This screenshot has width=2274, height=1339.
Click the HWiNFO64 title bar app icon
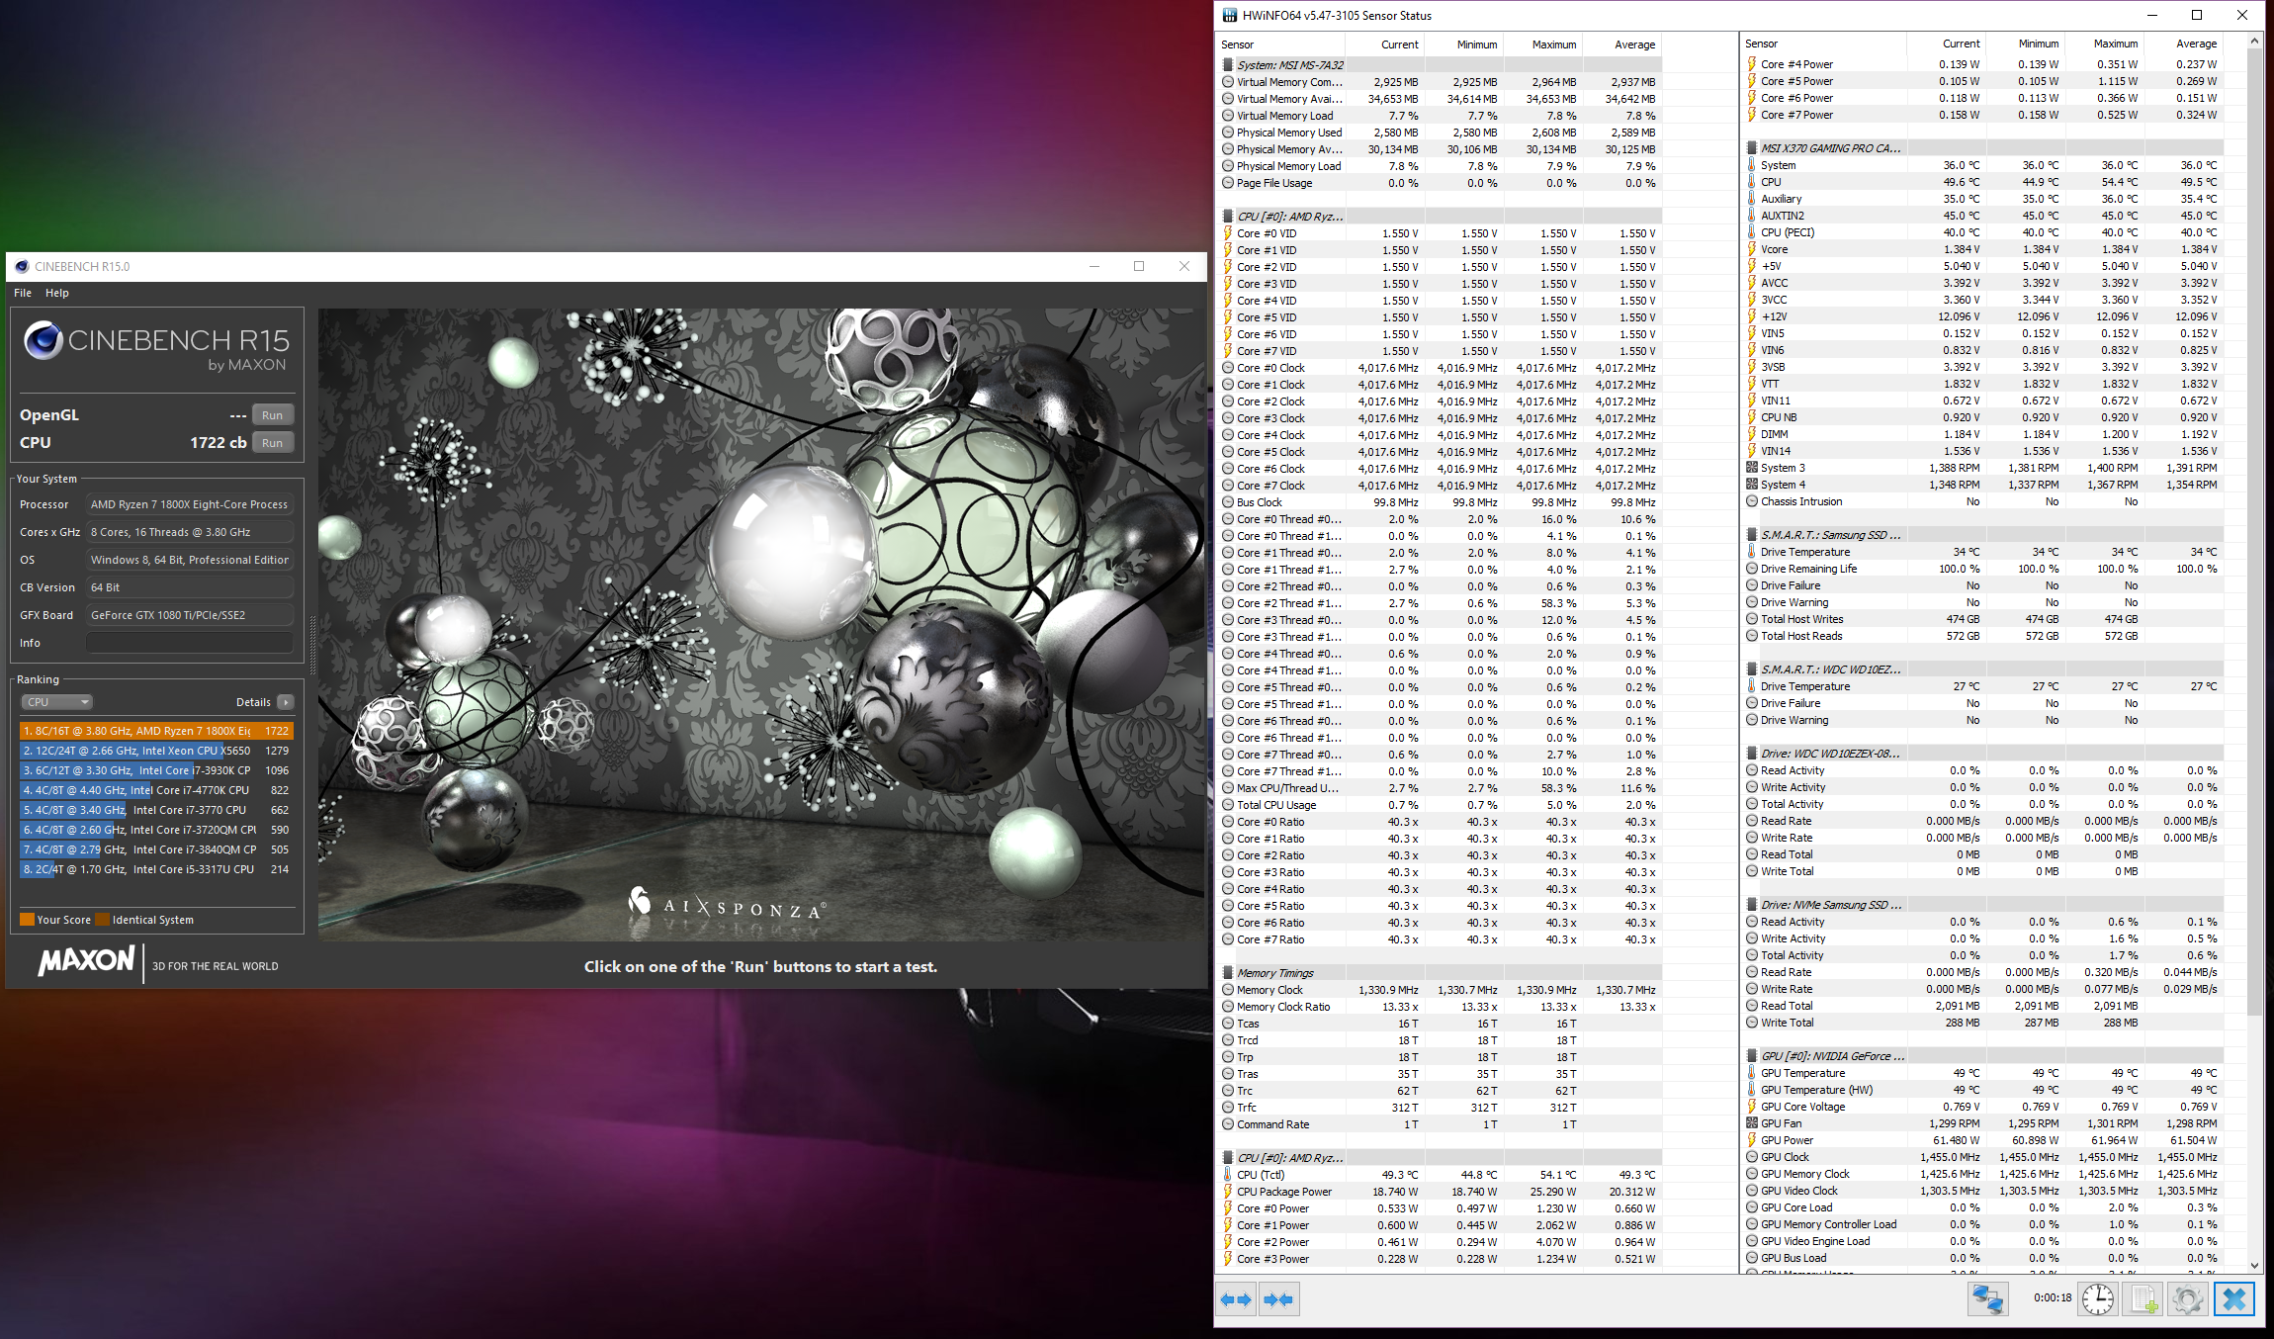1230,15
